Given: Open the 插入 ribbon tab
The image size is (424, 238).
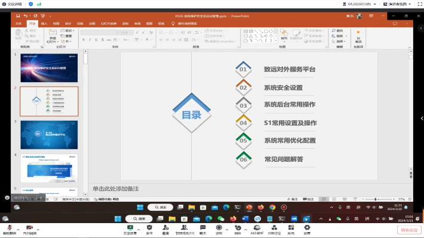Looking at the screenshot, I should click(x=44, y=24).
